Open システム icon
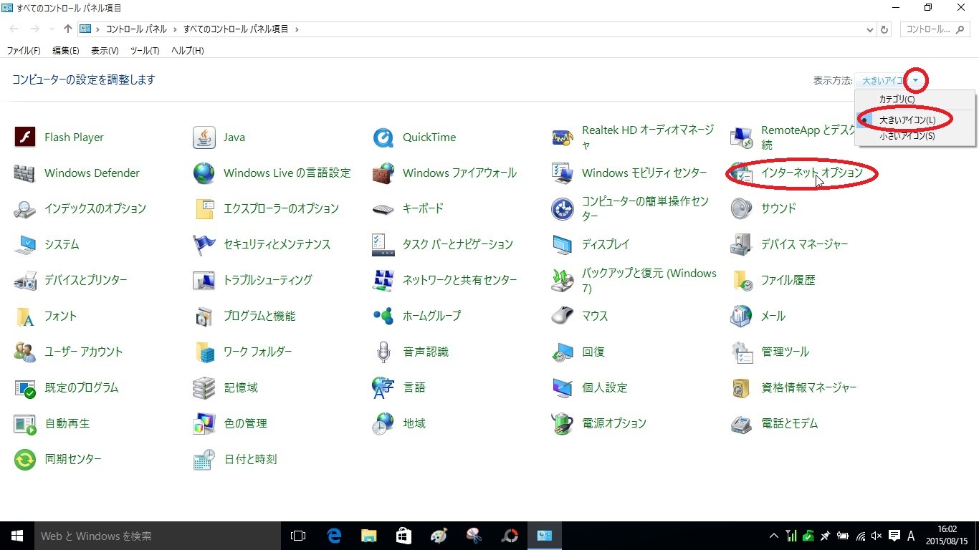The width and height of the screenshot is (979, 550). (25, 244)
